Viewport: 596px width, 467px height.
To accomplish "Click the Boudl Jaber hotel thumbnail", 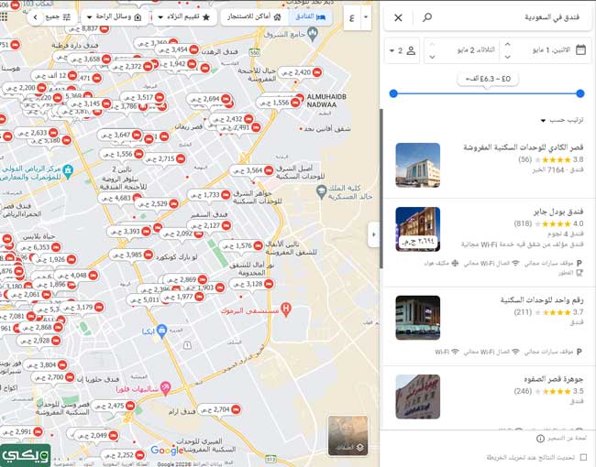I will pos(418,229).
